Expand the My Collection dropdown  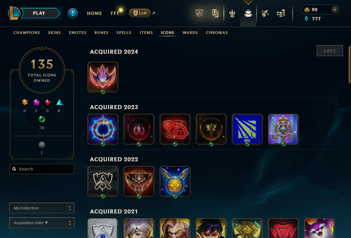(x=42, y=208)
